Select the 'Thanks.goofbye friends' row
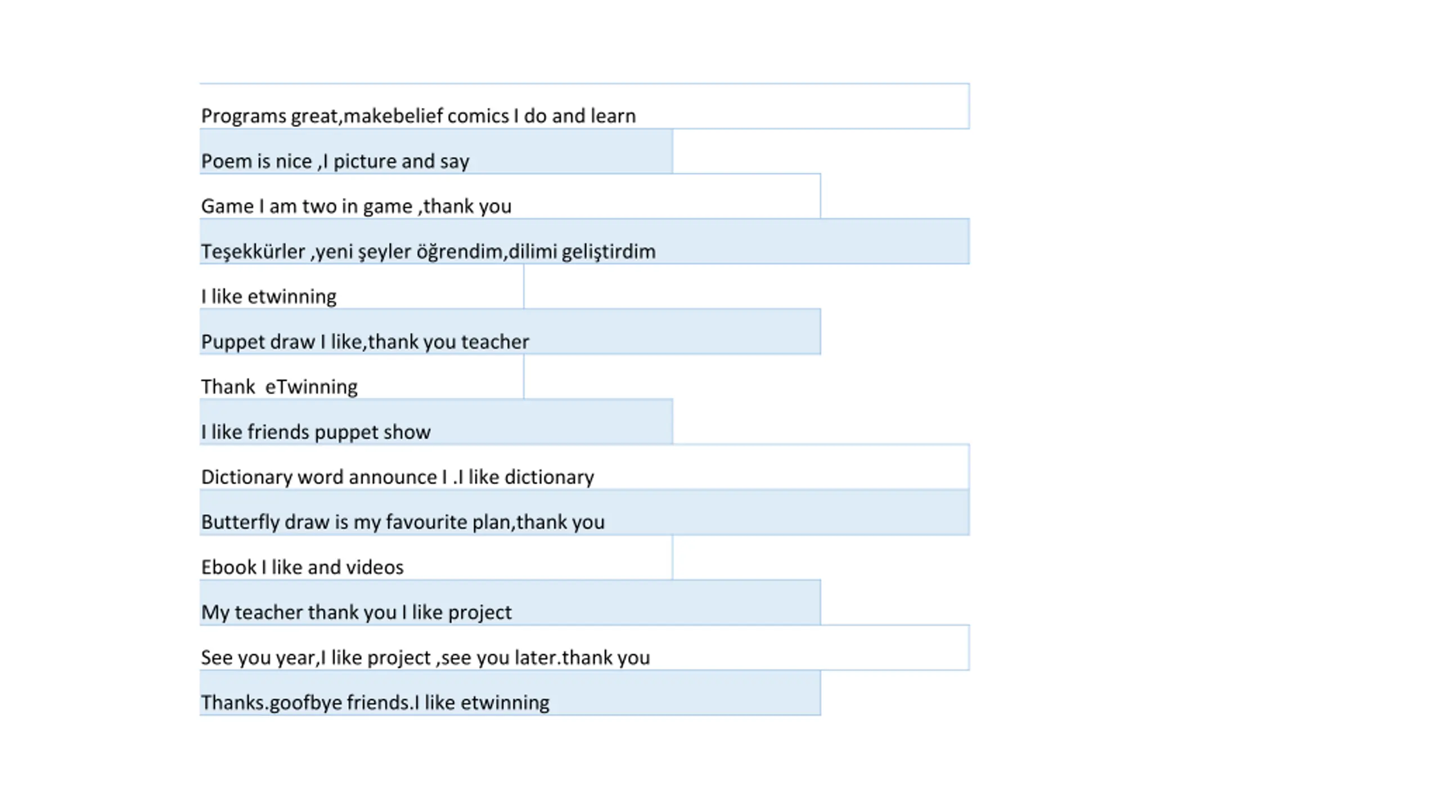This screenshot has width=1440, height=810. [510, 692]
